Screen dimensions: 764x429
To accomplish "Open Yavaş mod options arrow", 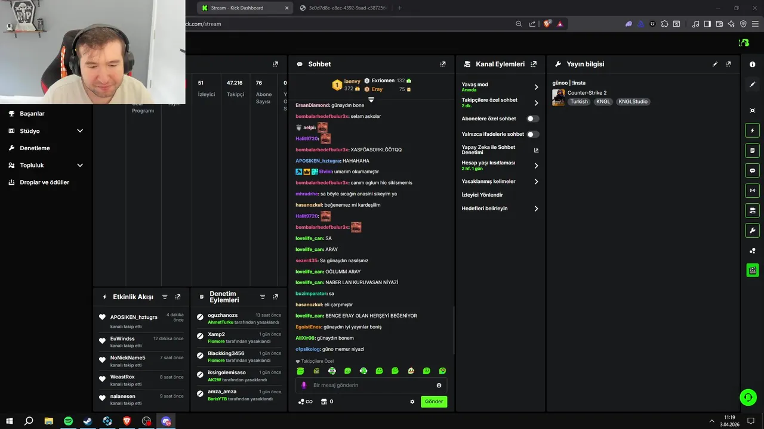I will click(x=536, y=87).
